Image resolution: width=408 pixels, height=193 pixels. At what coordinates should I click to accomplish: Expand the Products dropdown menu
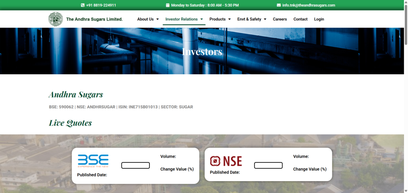(220, 19)
